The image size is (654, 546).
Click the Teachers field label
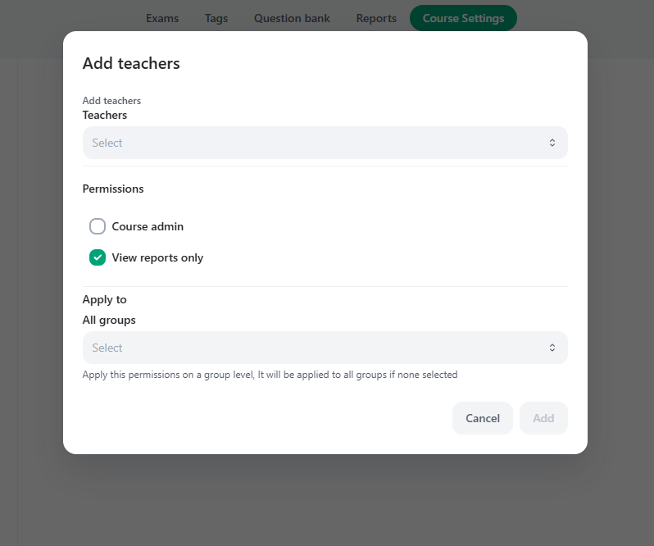click(x=105, y=115)
